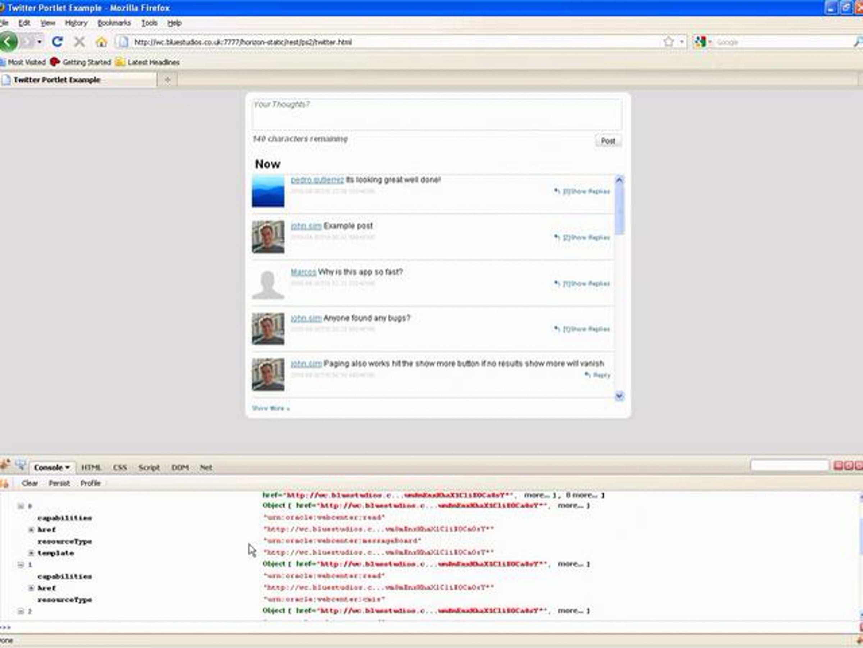This screenshot has height=648, width=863.
Task: Open the pedro.gutierrez user link
Action: [x=317, y=180]
